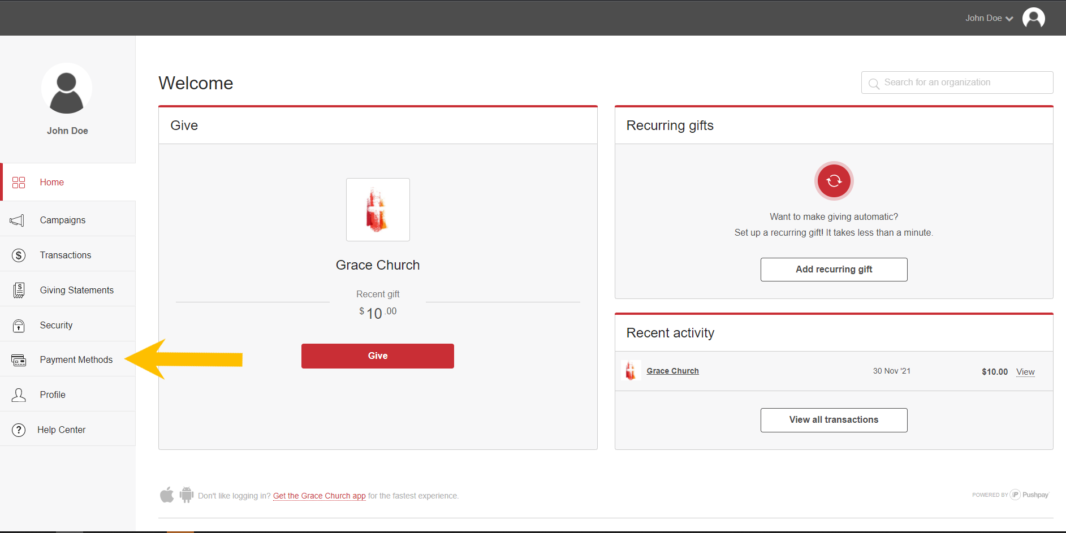Click the $10.00 recent gift amount
Screen dimensions: 1066x533
(x=378, y=313)
